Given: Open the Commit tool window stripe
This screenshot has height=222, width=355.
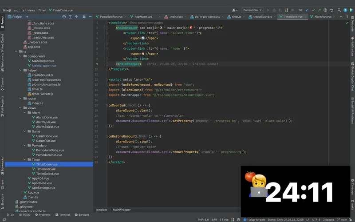Looking at the screenshot, I should tap(3, 84).
